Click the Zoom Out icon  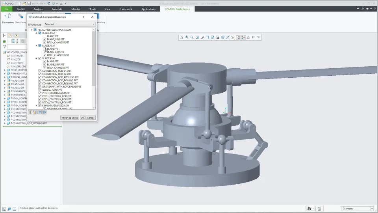pos(192,37)
